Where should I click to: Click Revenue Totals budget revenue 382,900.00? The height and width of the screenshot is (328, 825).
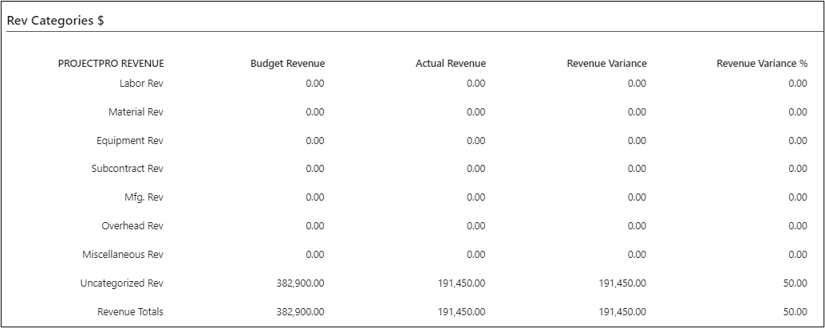[x=298, y=312]
